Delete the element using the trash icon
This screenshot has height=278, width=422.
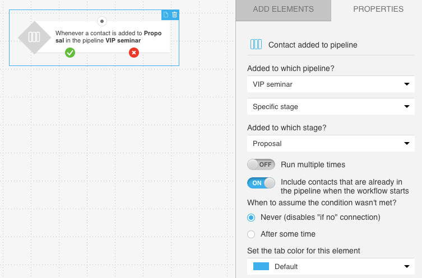174,15
